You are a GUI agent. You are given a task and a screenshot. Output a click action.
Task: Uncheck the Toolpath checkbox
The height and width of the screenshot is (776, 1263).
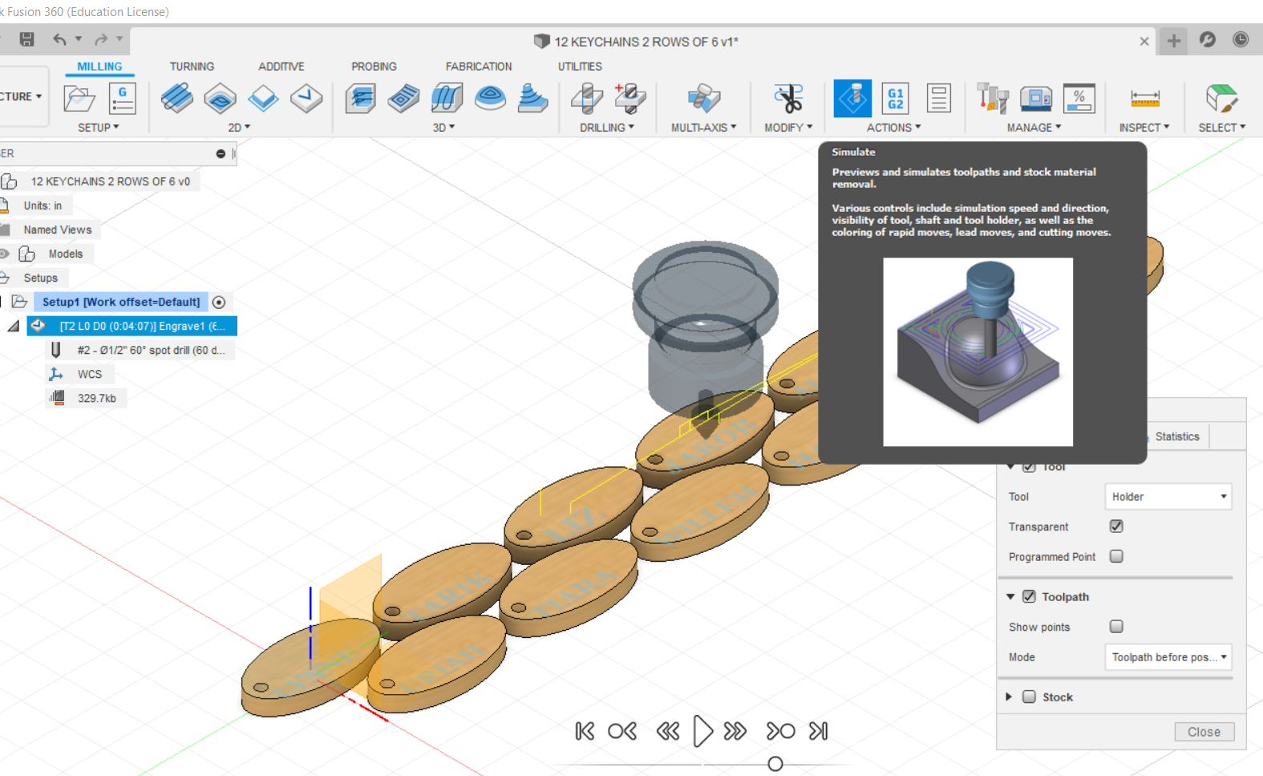point(1029,596)
